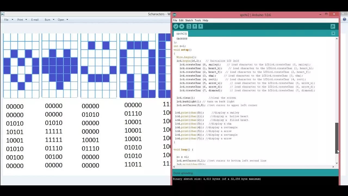Click the 'z= z +1;' code line
The image size is (348, 196).
(182, 157)
